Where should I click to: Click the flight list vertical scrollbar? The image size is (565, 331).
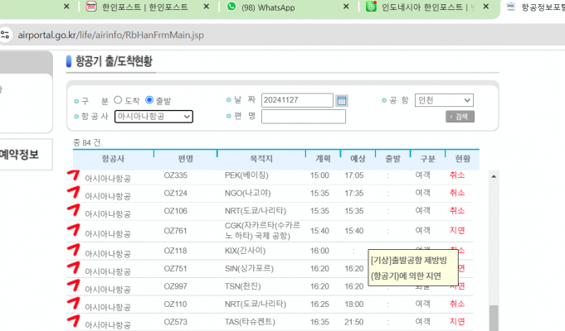pyautogui.click(x=493, y=248)
